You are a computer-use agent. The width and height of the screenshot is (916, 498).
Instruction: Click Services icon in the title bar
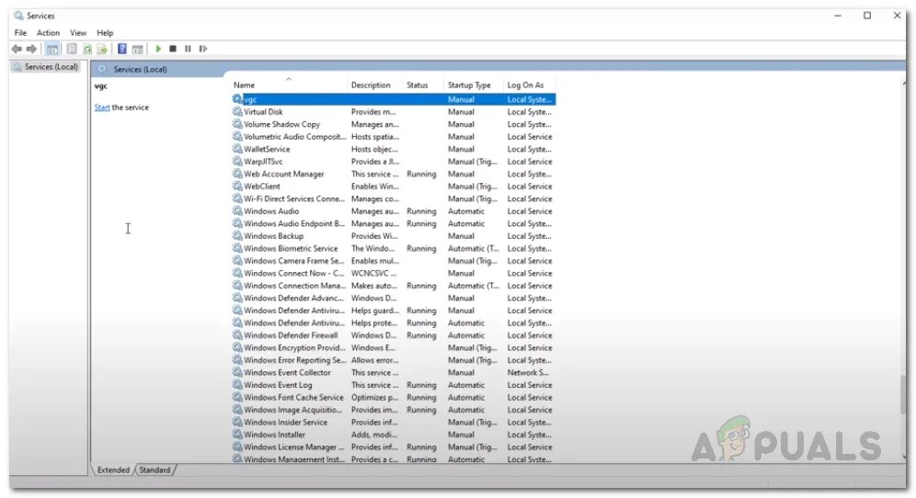click(x=18, y=16)
